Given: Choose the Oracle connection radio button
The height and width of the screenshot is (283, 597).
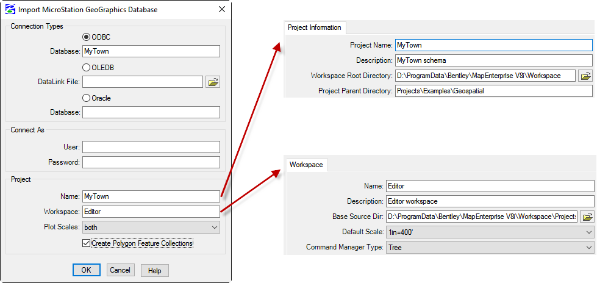Looking at the screenshot, I should [x=86, y=98].
